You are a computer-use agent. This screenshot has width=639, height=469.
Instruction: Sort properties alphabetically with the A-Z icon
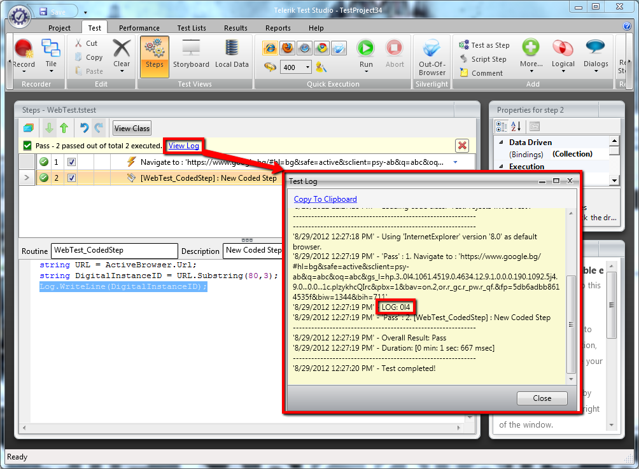click(x=516, y=126)
